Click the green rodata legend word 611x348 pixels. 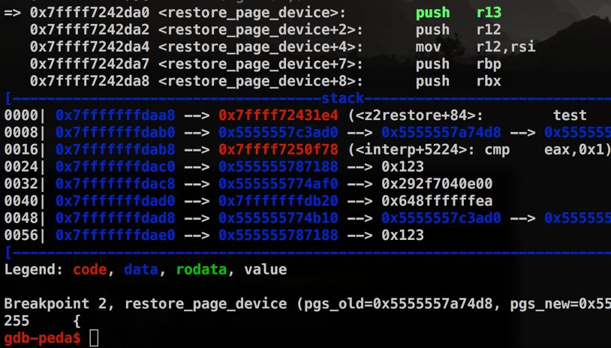(201, 269)
